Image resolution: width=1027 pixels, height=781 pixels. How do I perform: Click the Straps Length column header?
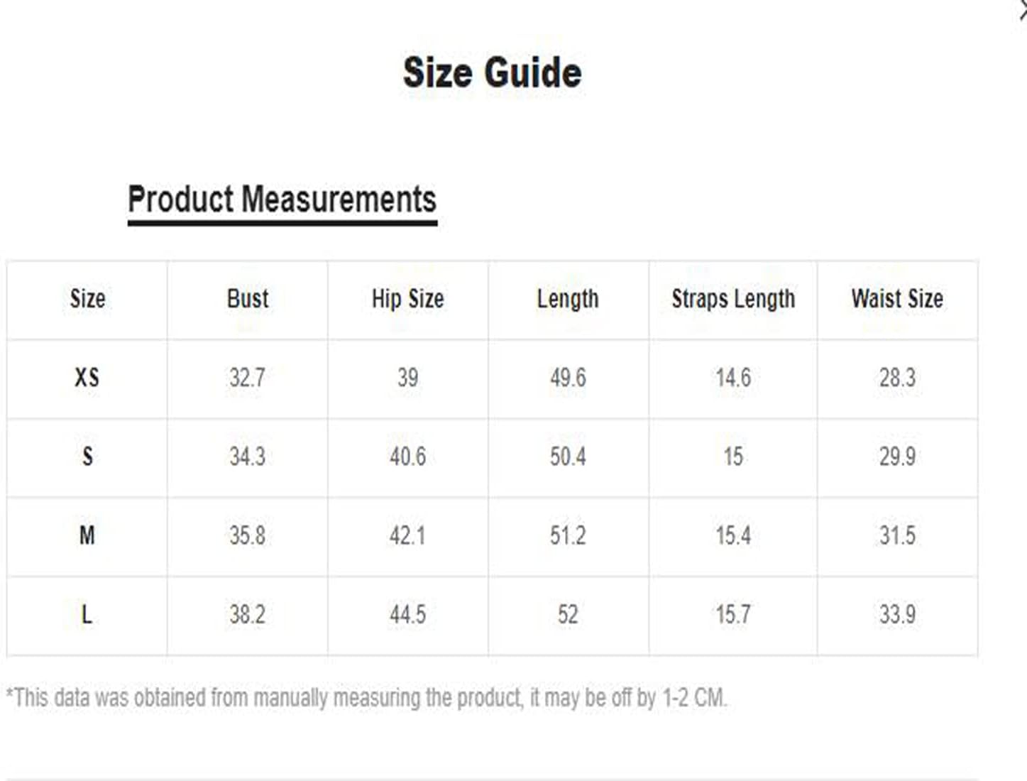(733, 299)
